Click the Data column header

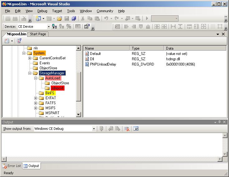pos(195,48)
